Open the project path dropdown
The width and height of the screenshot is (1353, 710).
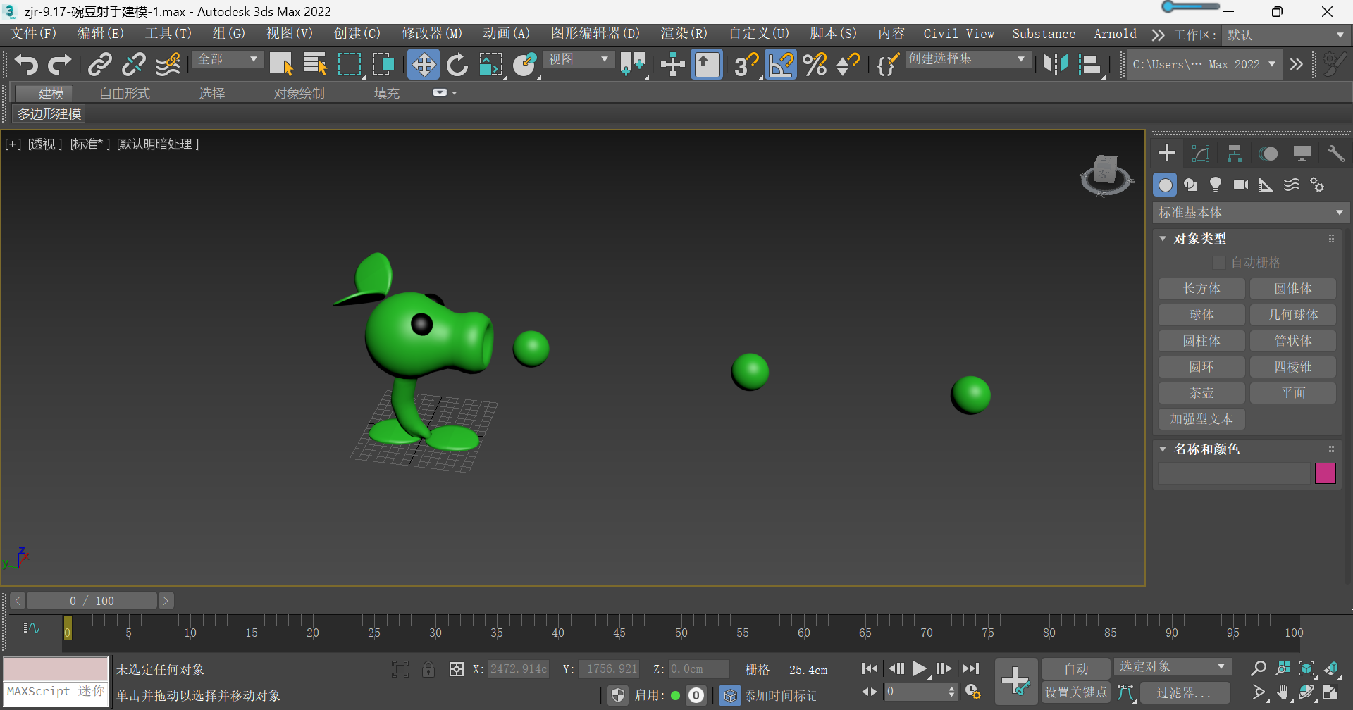pos(1204,64)
